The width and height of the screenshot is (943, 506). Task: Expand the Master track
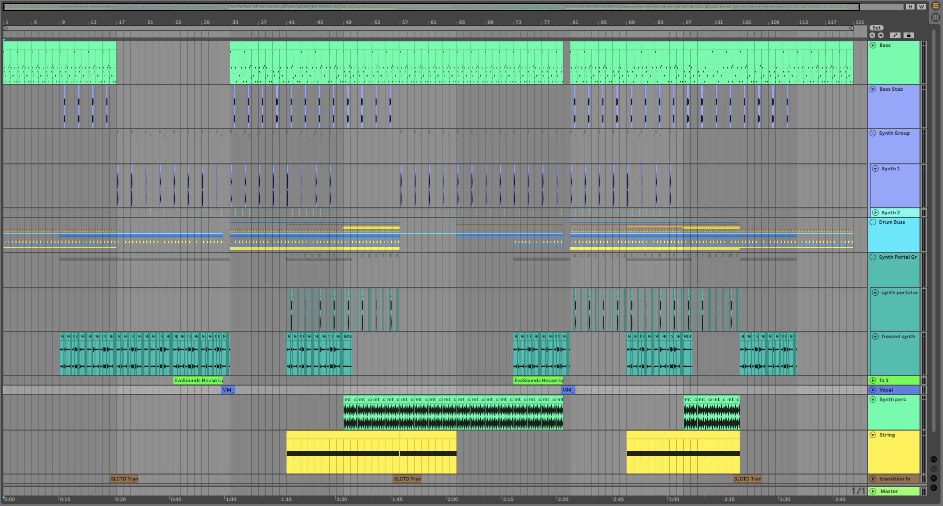tap(873, 492)
